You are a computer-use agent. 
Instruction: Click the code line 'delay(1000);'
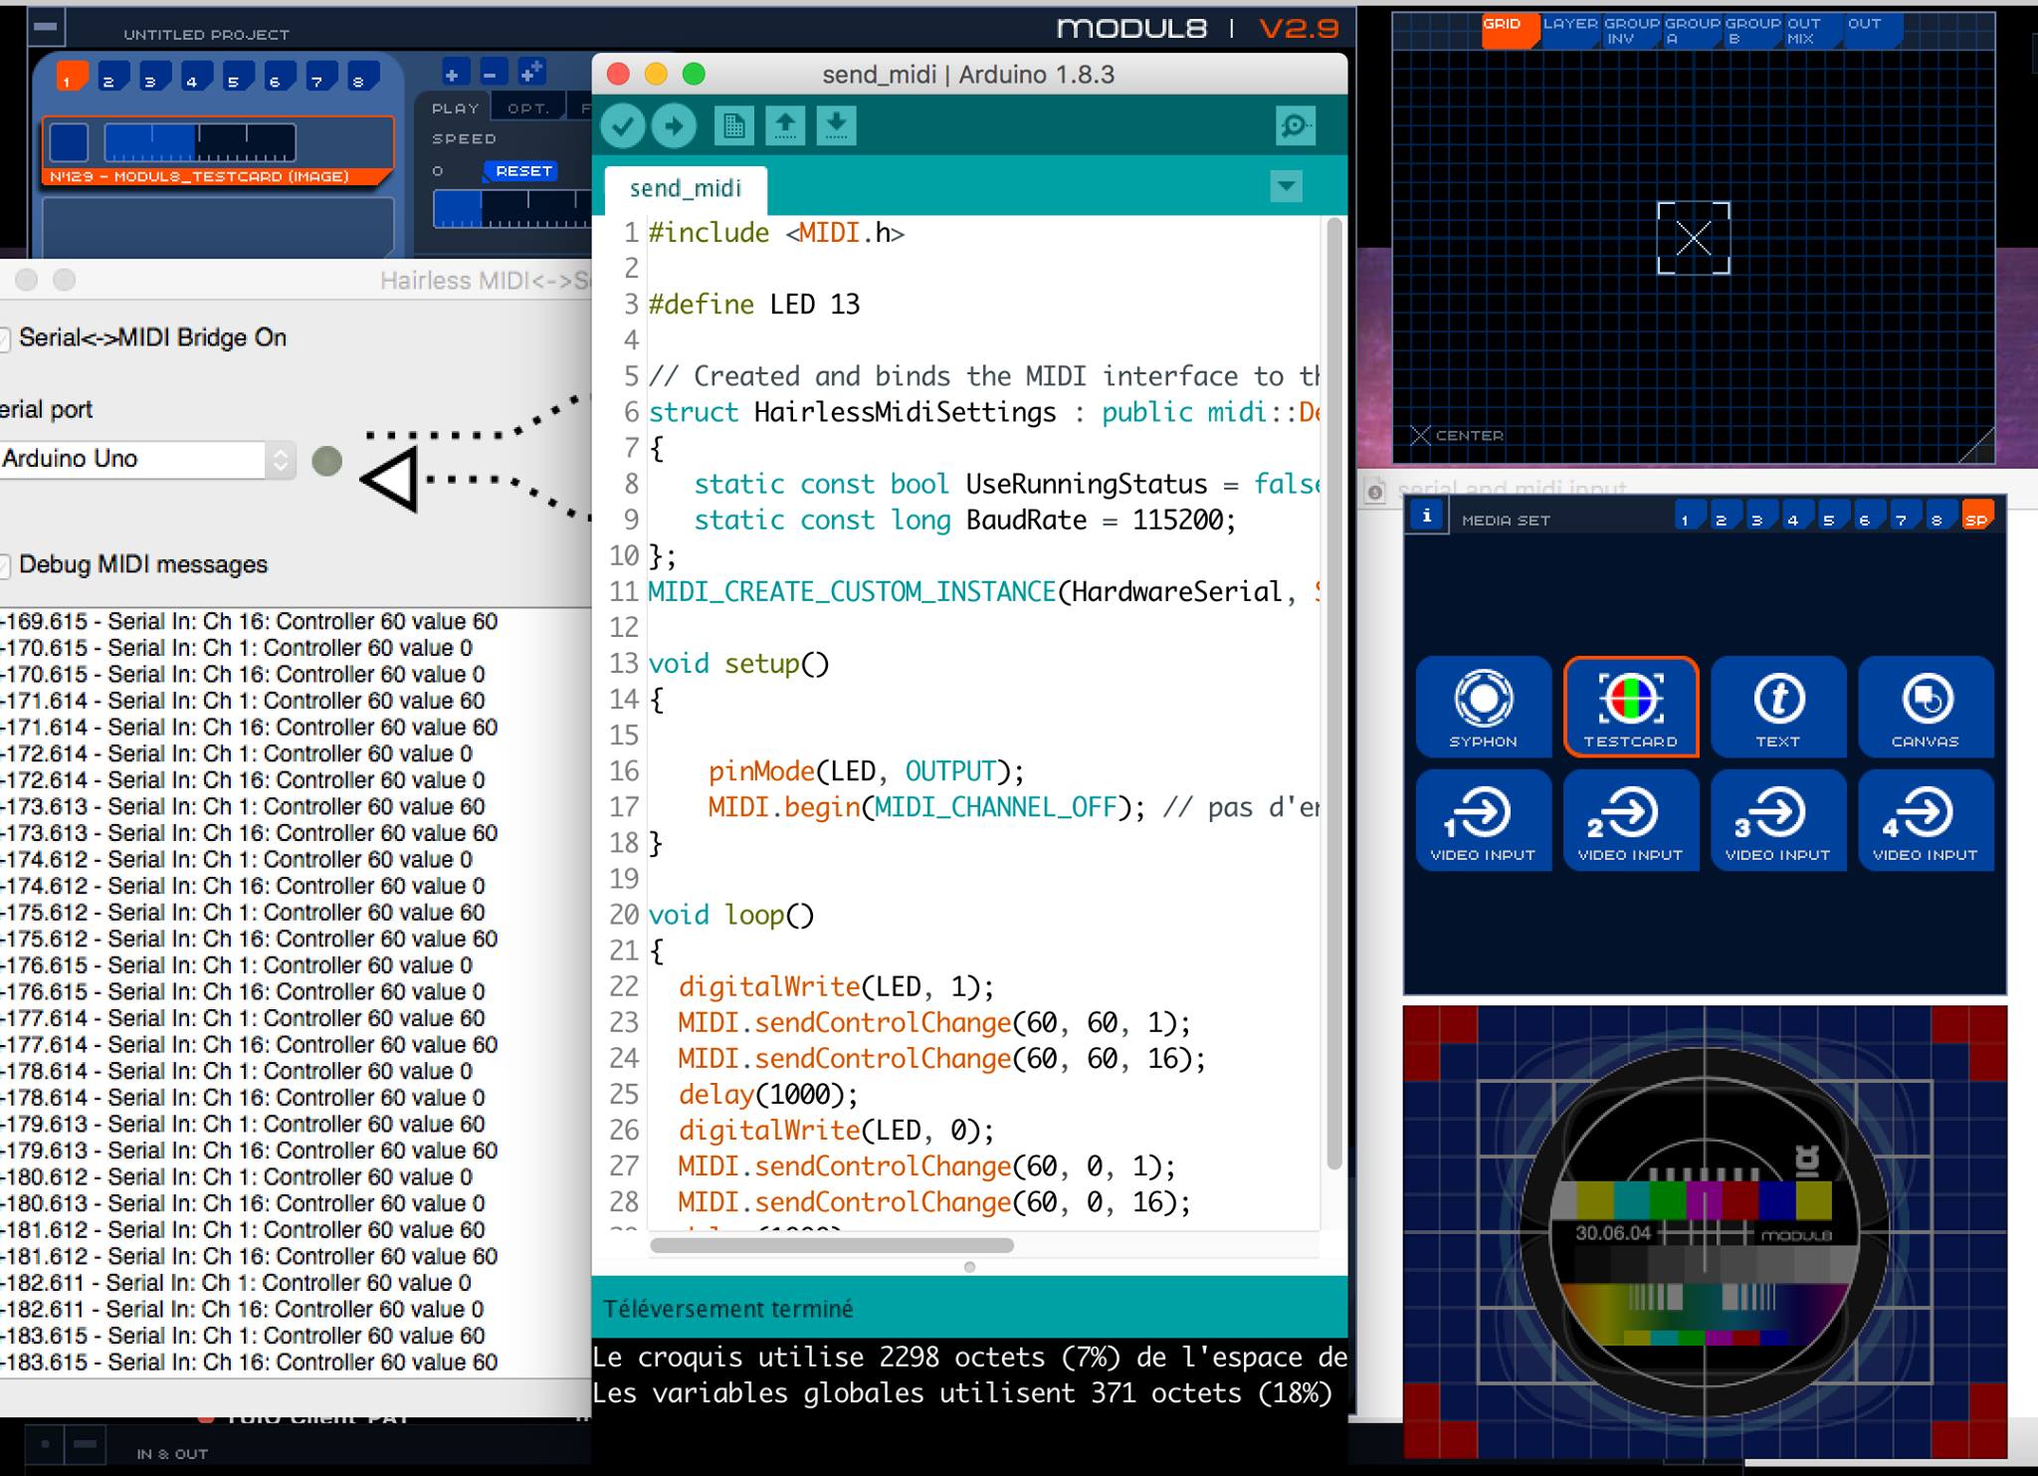click(x=768, y=1095)
